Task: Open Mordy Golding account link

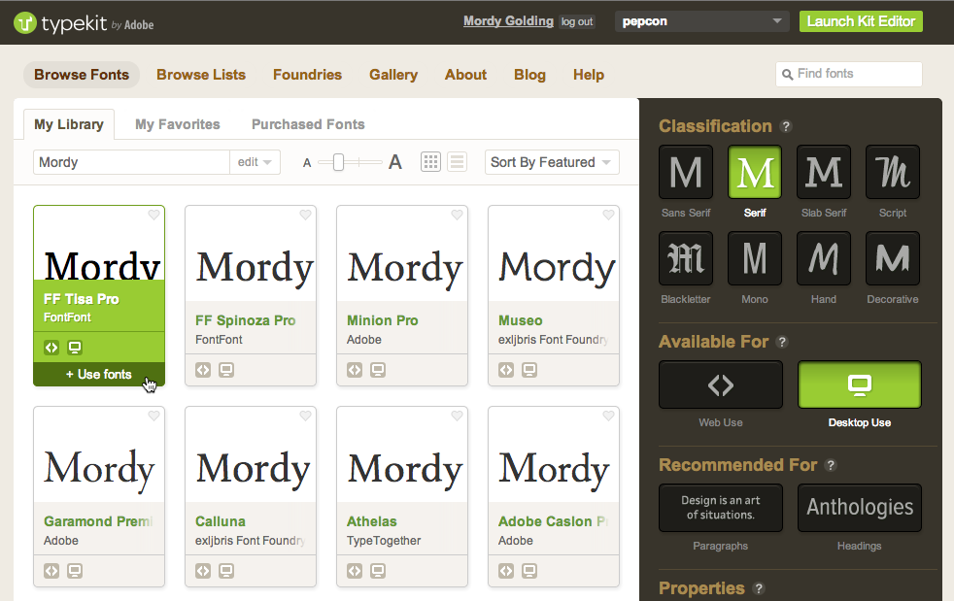Action: (508, 20)
